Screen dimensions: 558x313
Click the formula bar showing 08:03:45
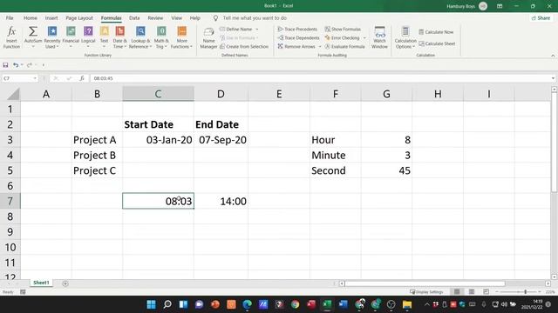[x=320, y=78]
